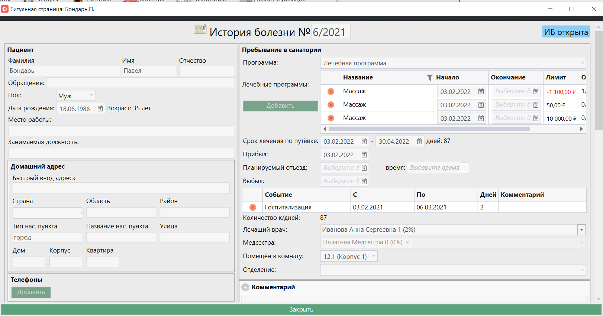Click Добавить button for treatment programs
Image resolution: width=603 pixels, height=316 pixels.
tap(280, 106)
